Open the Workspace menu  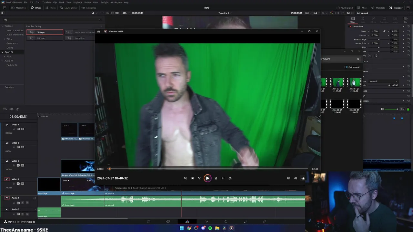(x=116, y=2)
